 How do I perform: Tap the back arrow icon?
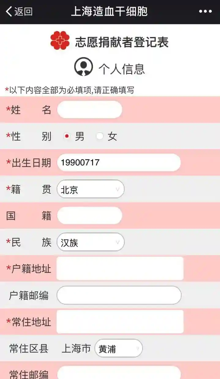click(x=9, y=12)
